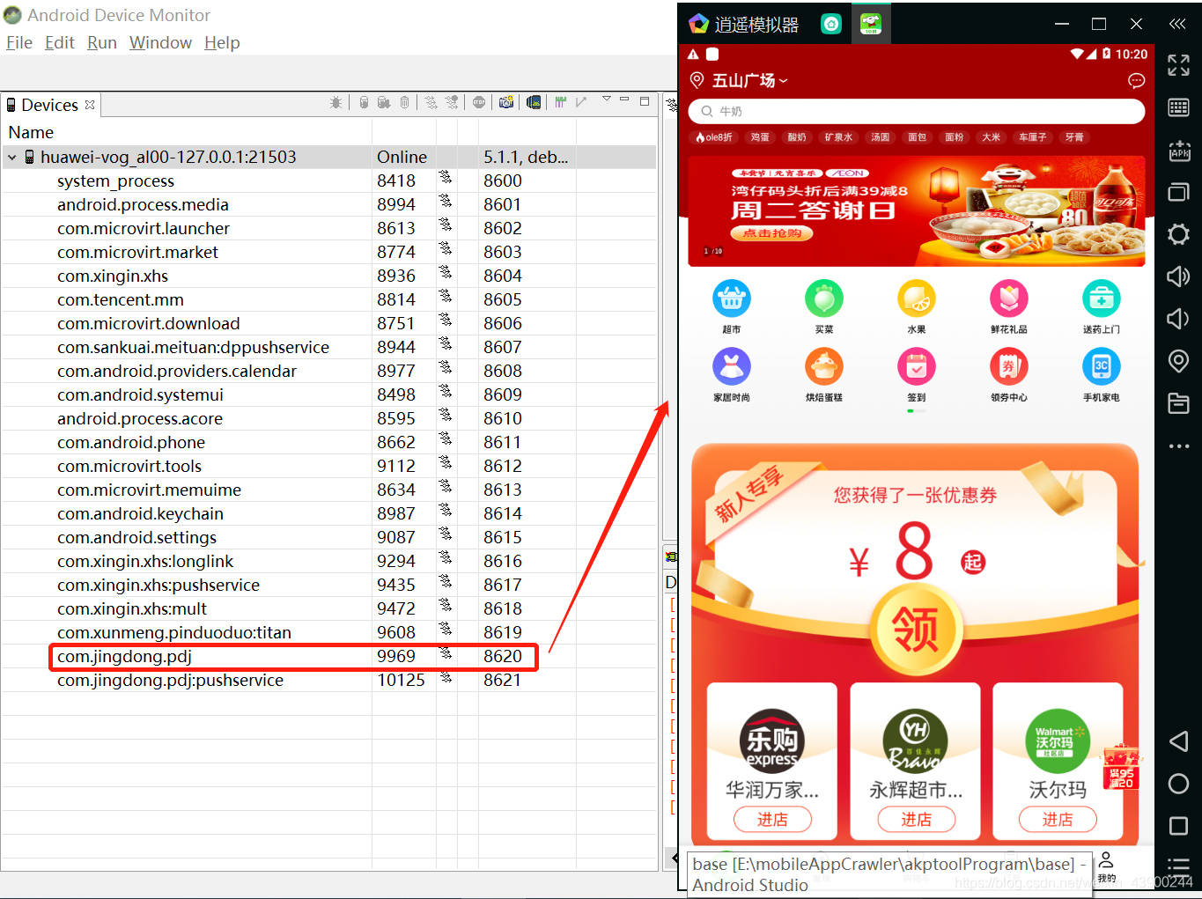Image resolution: width=1202 pixels, height=899 pixels.
Task: Open the Edit menu
Action: tap(59, 42)
